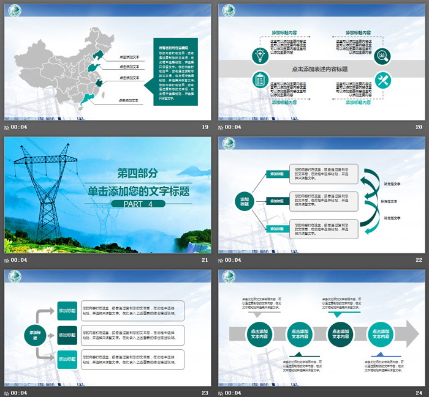Click the State Grid logo on slide 24

229,276
